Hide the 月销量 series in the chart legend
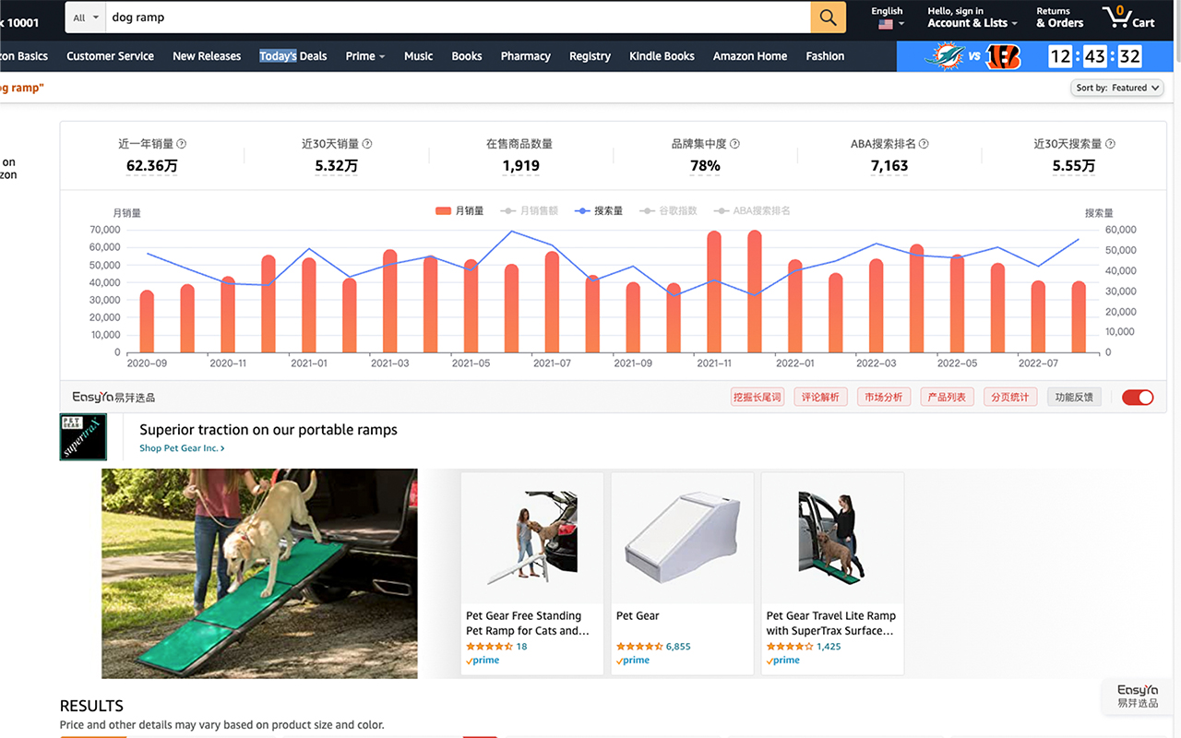Viewport: 1181px width, 738px height. tap(471, 210)
